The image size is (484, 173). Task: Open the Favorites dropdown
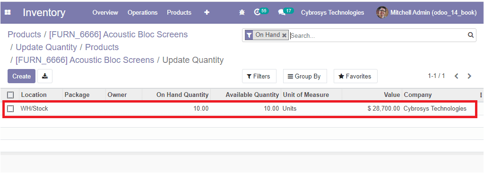pos(355,76)
